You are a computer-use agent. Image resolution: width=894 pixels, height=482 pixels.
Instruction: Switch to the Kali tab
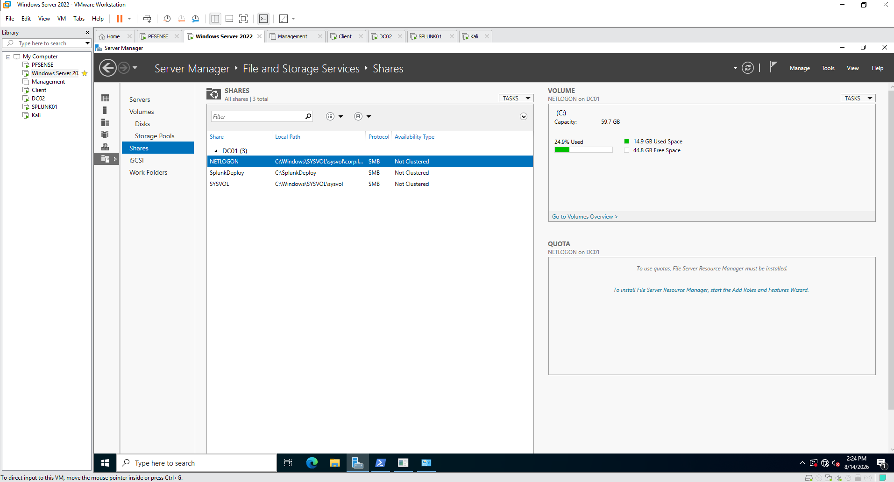(x=474, y=36)
